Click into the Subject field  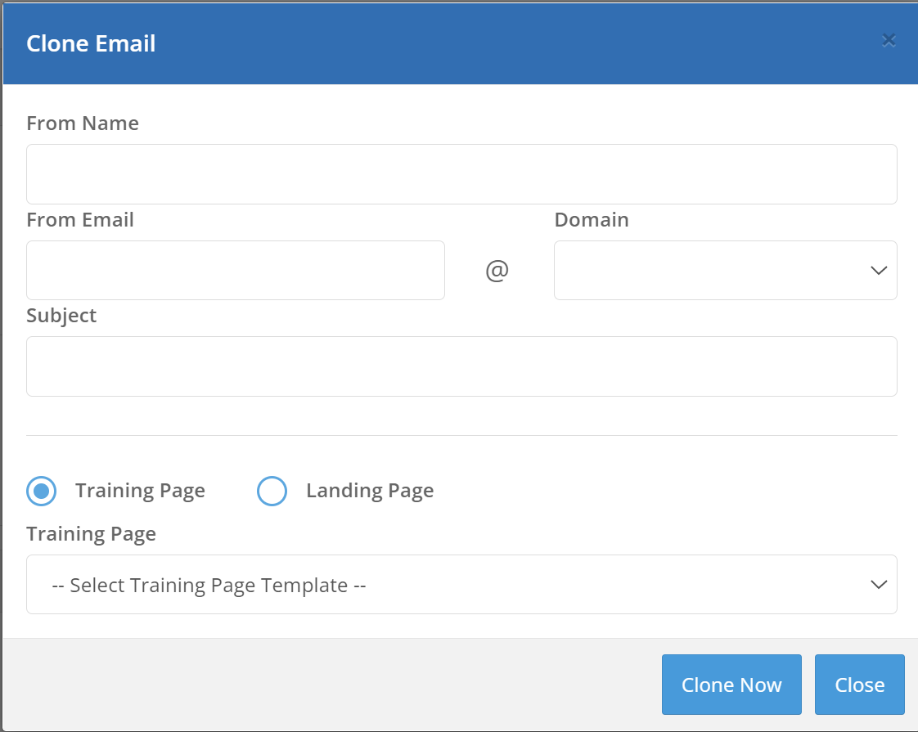tap(461, 366)
